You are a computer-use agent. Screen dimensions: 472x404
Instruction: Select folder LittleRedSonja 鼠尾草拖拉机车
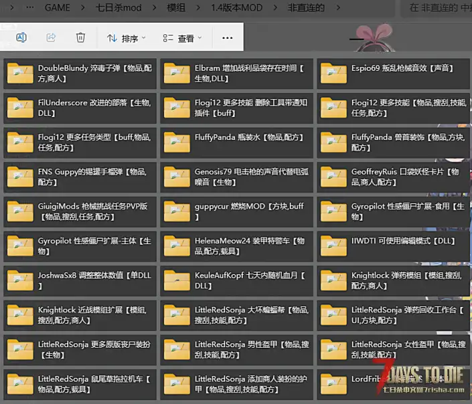(80, 384)
